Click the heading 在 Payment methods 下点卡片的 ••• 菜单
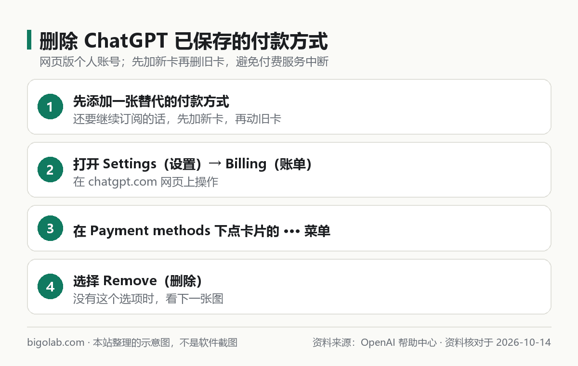Image resolution: width=578 pixels, height=366 pixels. pyautogui.click(x=202, y=231)
